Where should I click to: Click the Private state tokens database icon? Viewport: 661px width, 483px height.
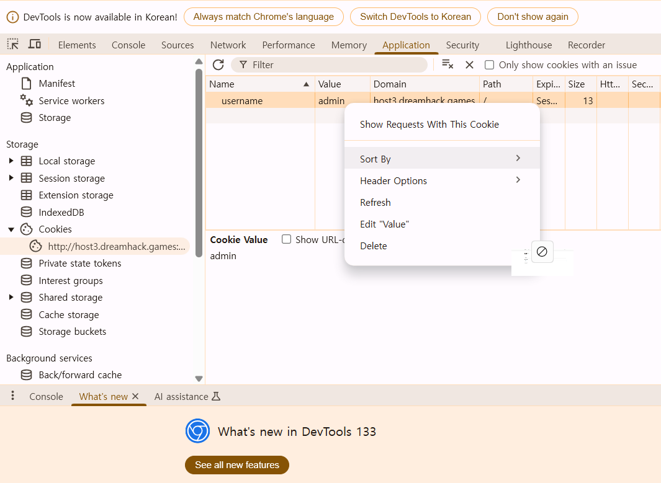click(26, 263)
